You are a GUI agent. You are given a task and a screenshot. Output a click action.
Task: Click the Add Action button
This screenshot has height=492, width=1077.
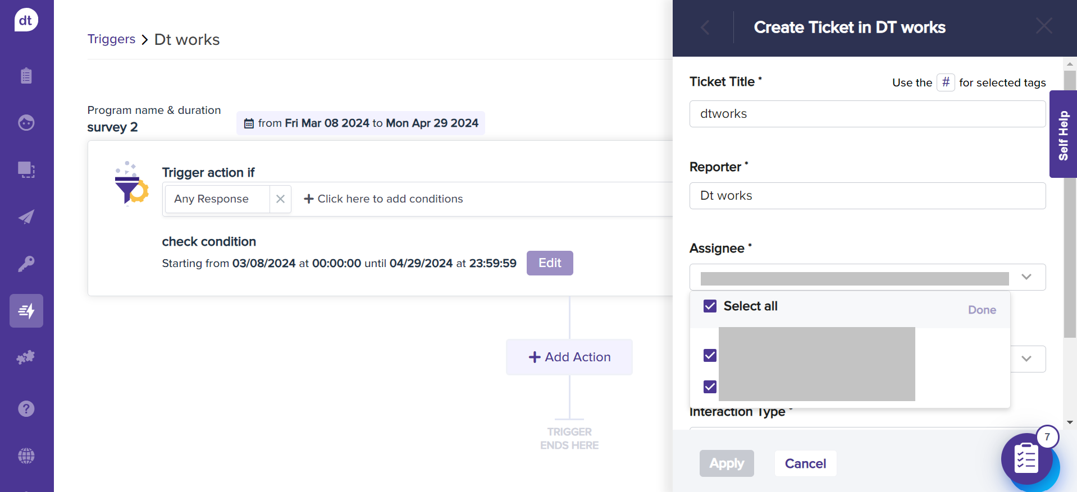click(569, 357)
